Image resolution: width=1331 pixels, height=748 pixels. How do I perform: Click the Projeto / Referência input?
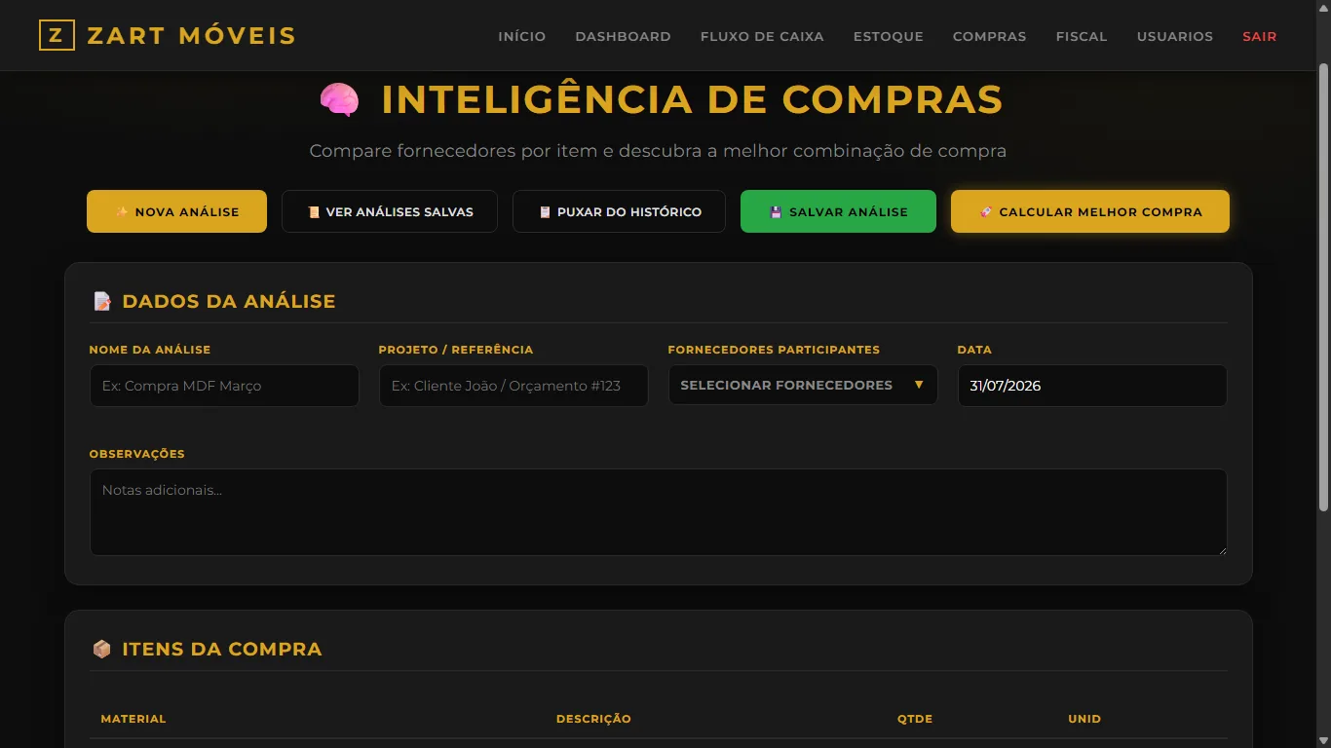[513, 386]
